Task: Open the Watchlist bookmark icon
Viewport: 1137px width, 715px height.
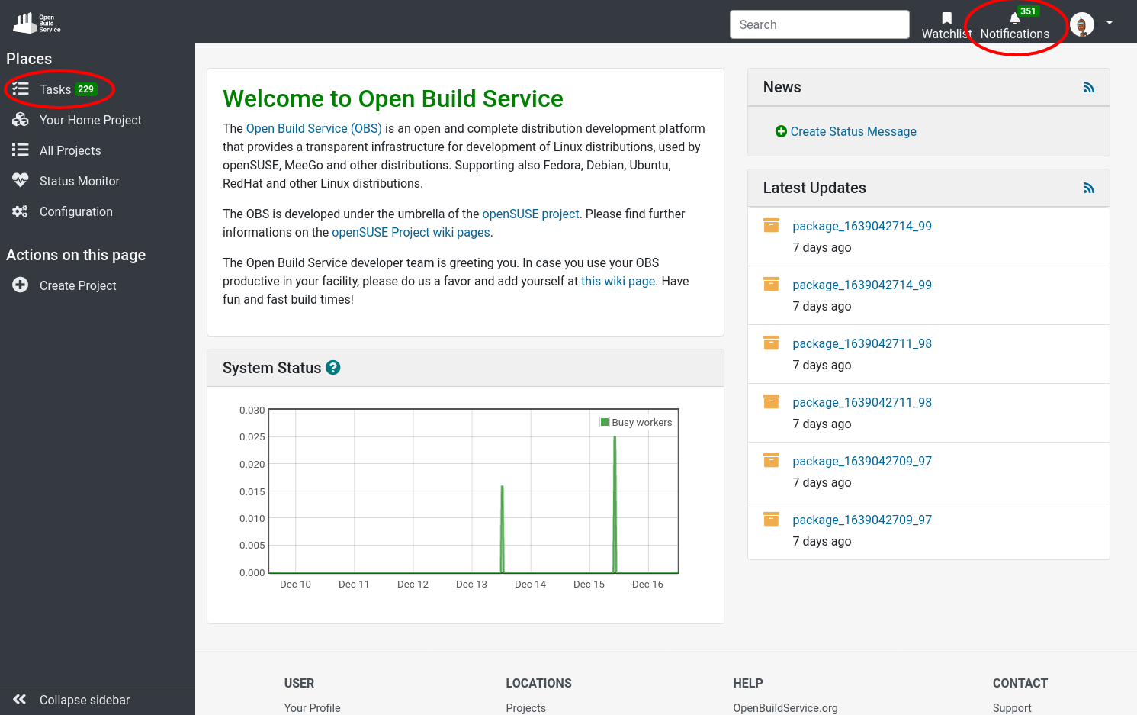Action: tap(946, 18)
